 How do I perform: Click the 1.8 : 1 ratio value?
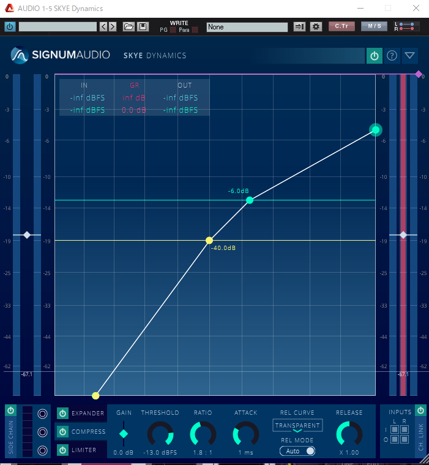pyautogui.click(x=203, y=453)
